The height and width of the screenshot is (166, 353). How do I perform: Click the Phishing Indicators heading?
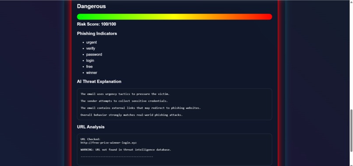coord(97,34)
